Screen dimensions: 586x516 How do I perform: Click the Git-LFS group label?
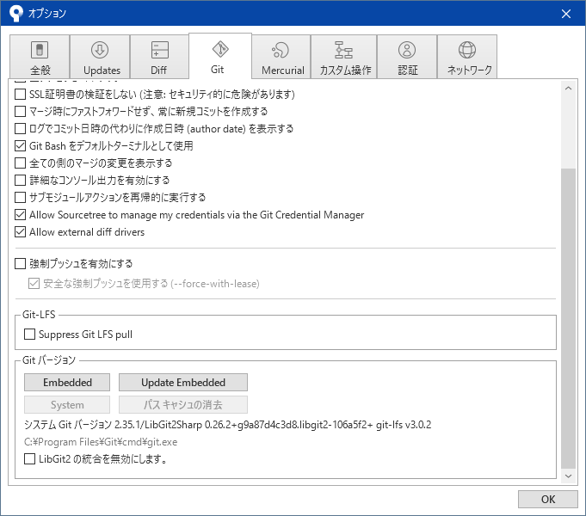click(39, 315)
